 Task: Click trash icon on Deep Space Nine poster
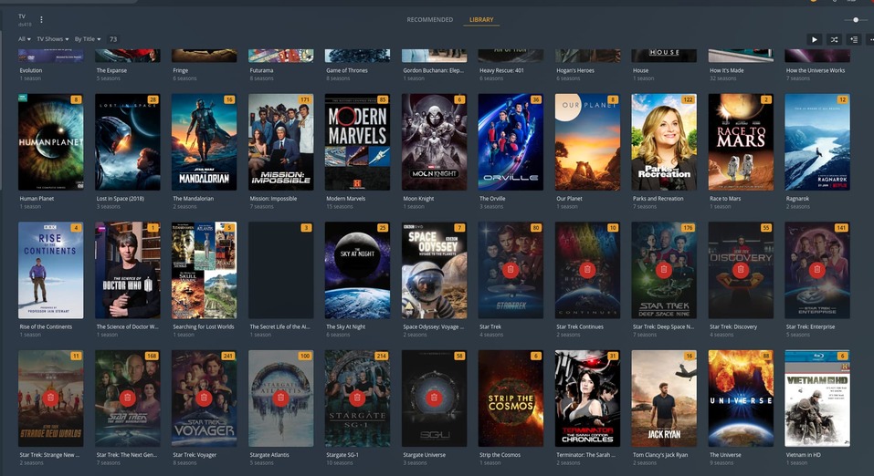point(664,270)
